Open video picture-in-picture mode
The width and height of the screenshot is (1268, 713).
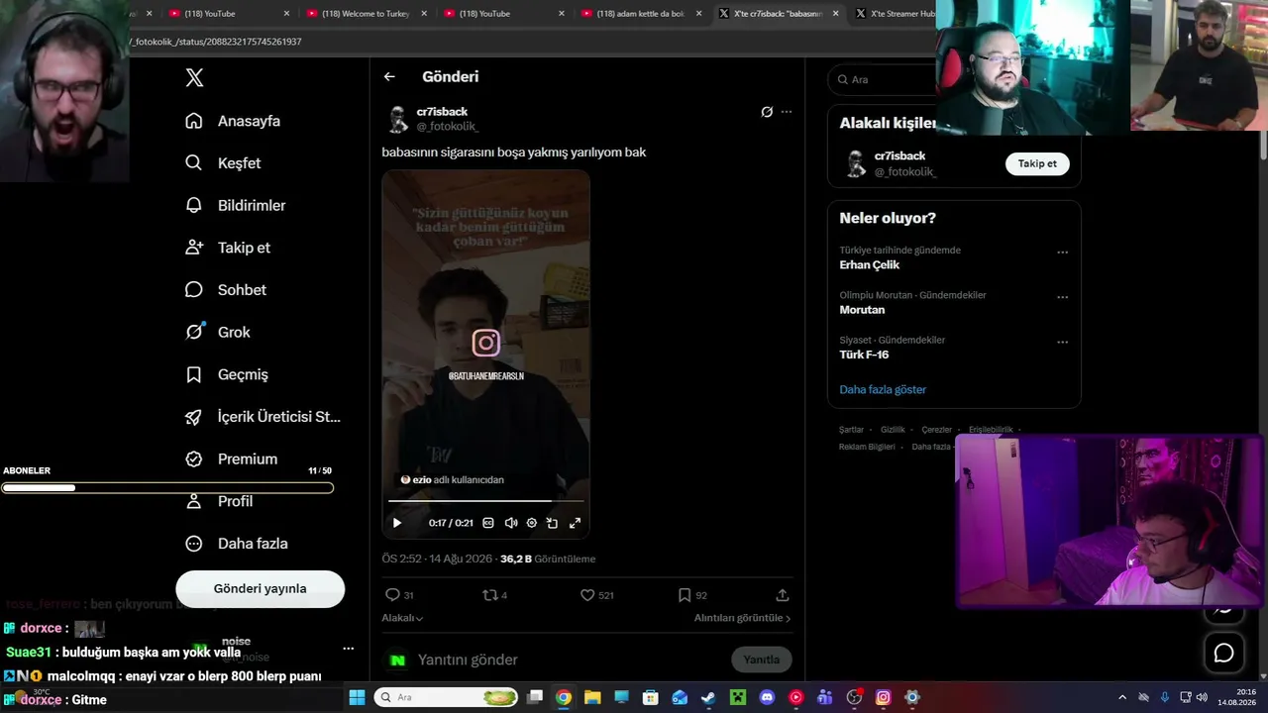click(x=553, y=523)
